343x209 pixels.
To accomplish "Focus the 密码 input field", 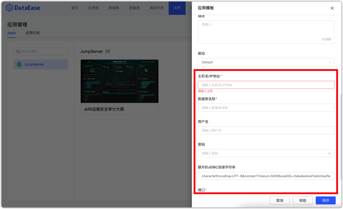I will click(x=266, y=153).
